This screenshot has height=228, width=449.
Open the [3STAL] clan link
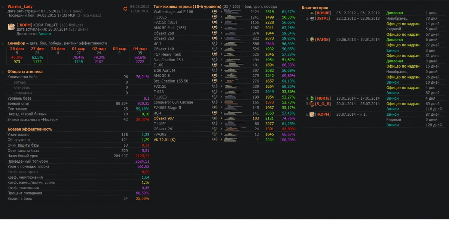[x=323, y=18]
